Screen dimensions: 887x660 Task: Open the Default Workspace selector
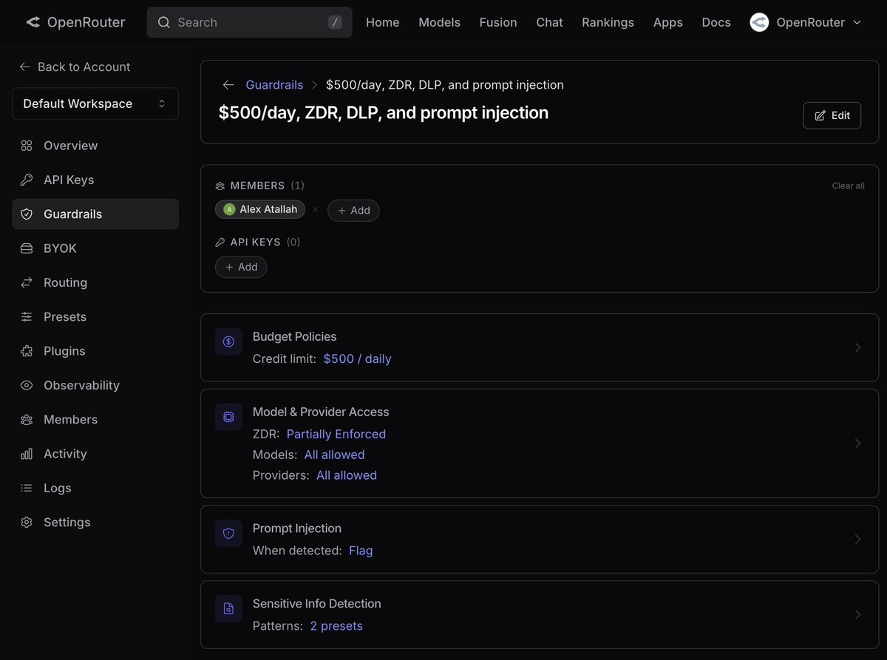point(95,103)
